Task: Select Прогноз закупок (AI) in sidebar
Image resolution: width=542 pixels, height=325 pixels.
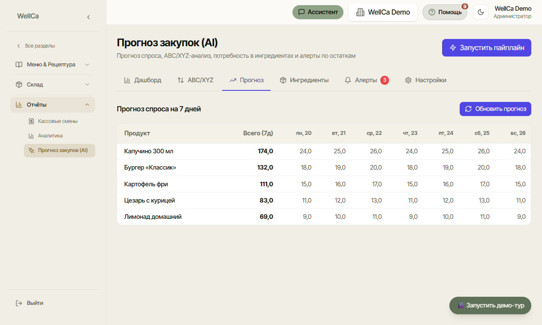Action: [x=60, y=150]
